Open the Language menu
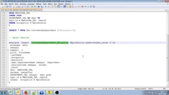 pyautogui.click(x=31, y=4)
